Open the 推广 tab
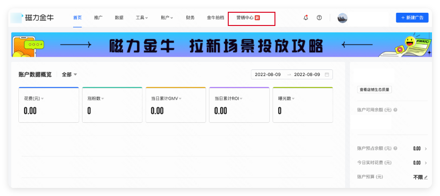440x196 pixels. 98,17
